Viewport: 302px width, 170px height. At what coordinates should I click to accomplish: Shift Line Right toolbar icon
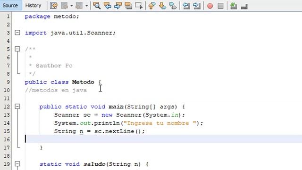197,6
